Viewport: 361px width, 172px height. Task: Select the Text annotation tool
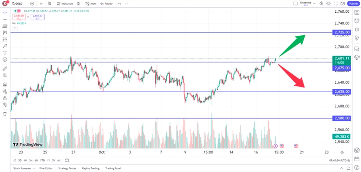[5, 53]
